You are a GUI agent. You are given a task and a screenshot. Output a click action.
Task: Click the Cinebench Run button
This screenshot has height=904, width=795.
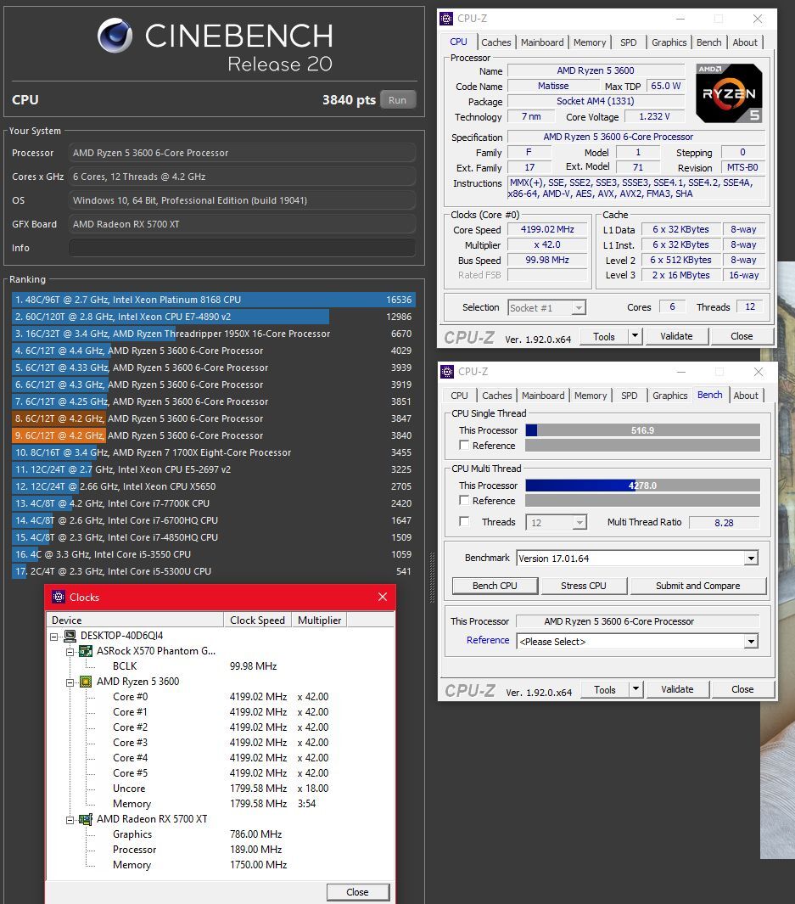tap(397, 100)
